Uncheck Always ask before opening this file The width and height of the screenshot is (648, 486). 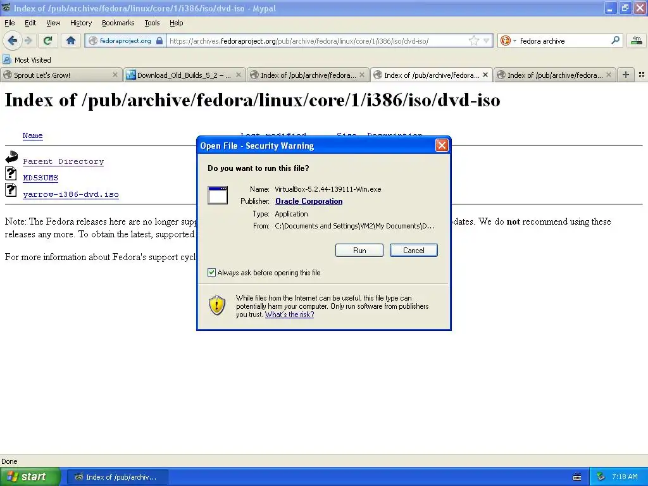pos(211,272)
